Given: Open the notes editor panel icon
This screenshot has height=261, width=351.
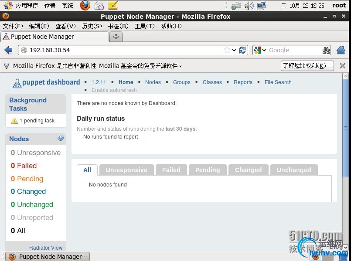Looking at the screenshot, I should click(x=113, y=5).
